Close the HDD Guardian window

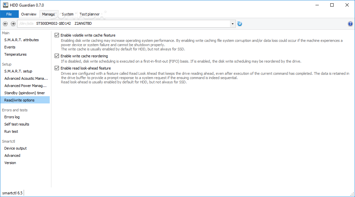[347, 5]
